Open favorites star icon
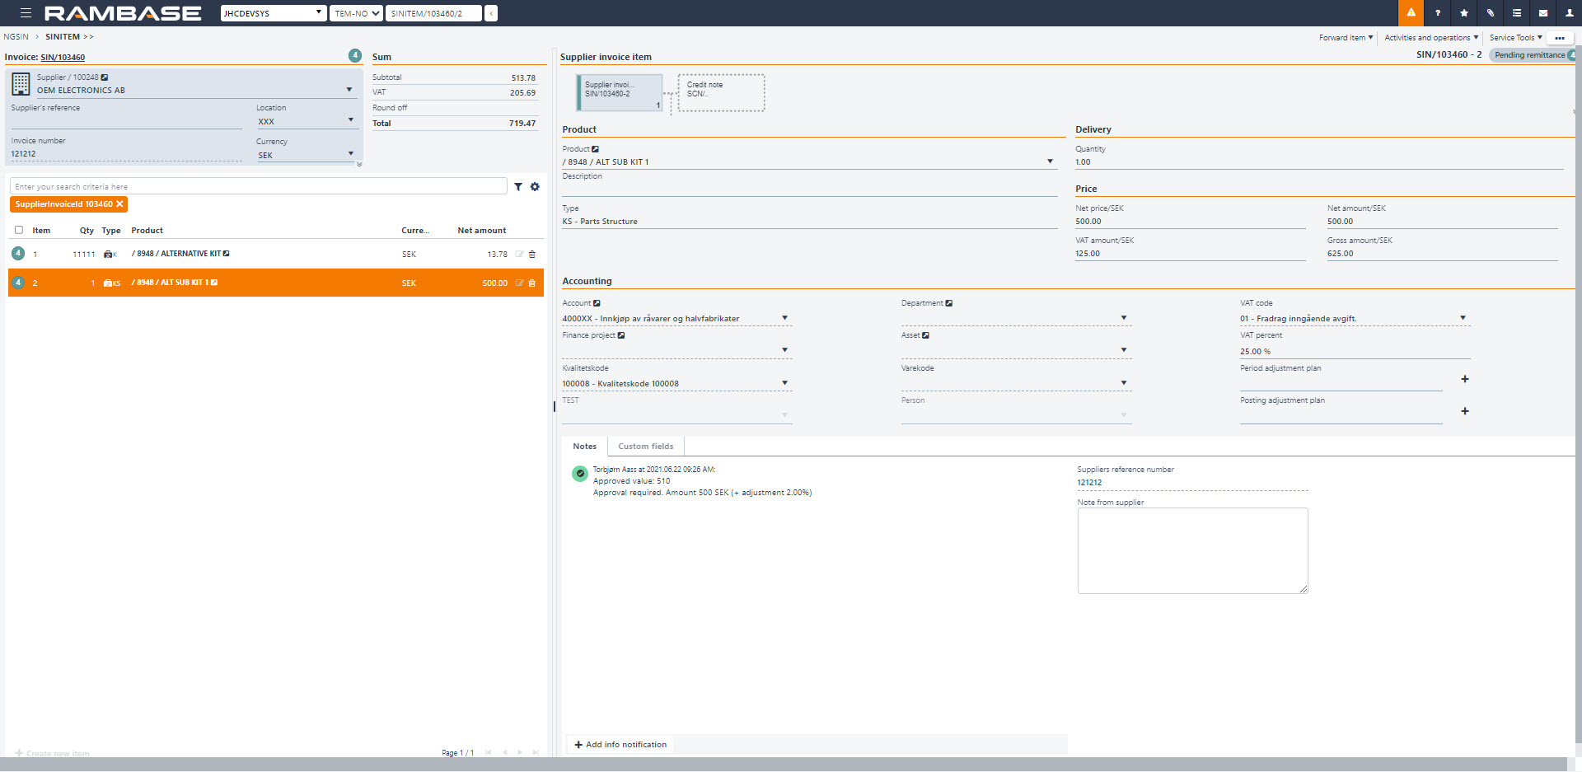This screenshot has width=1582, height=772. pyautogui.click(x=1463, y=13)
